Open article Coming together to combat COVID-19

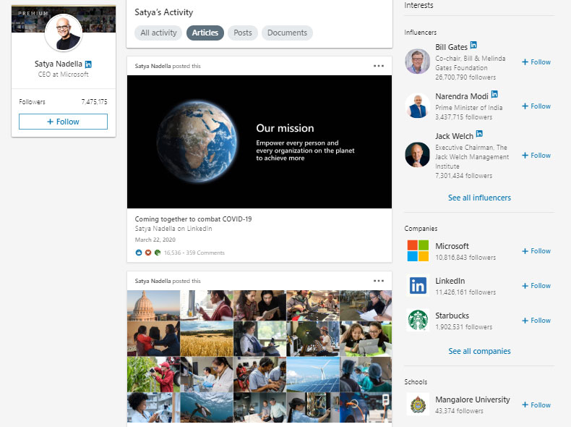click(x=193, y=219)
